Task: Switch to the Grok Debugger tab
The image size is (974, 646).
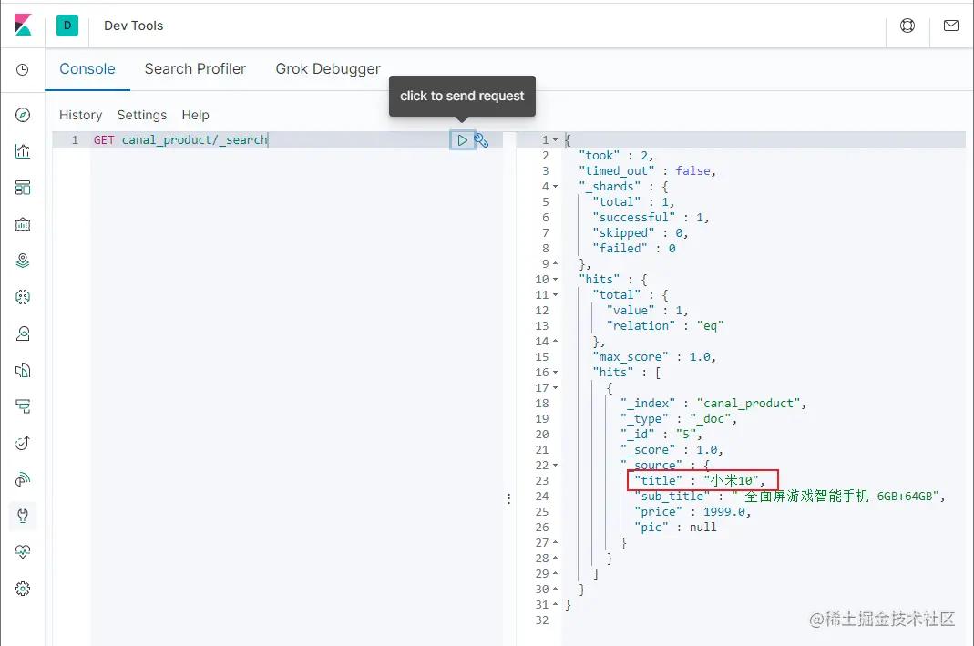Action: point(328,69)
